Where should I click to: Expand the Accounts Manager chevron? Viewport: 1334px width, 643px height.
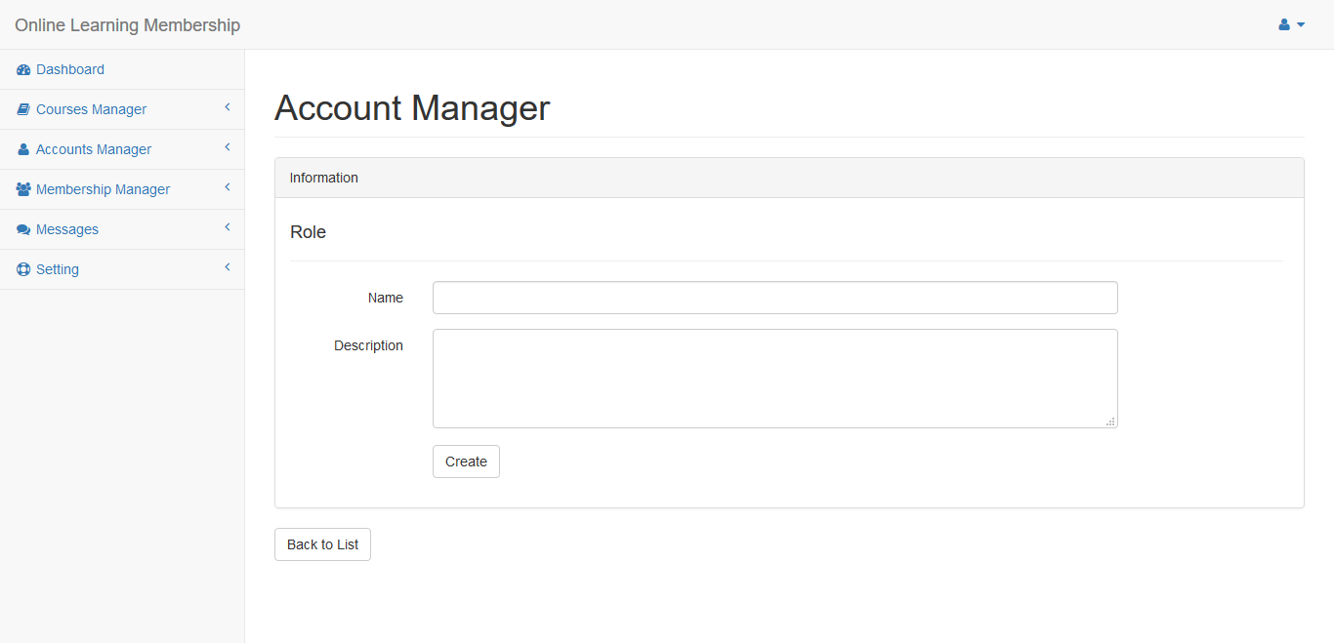pyautogui.click(x=227, y=147)
